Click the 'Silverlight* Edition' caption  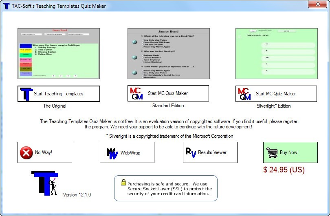tap(274, 106)
